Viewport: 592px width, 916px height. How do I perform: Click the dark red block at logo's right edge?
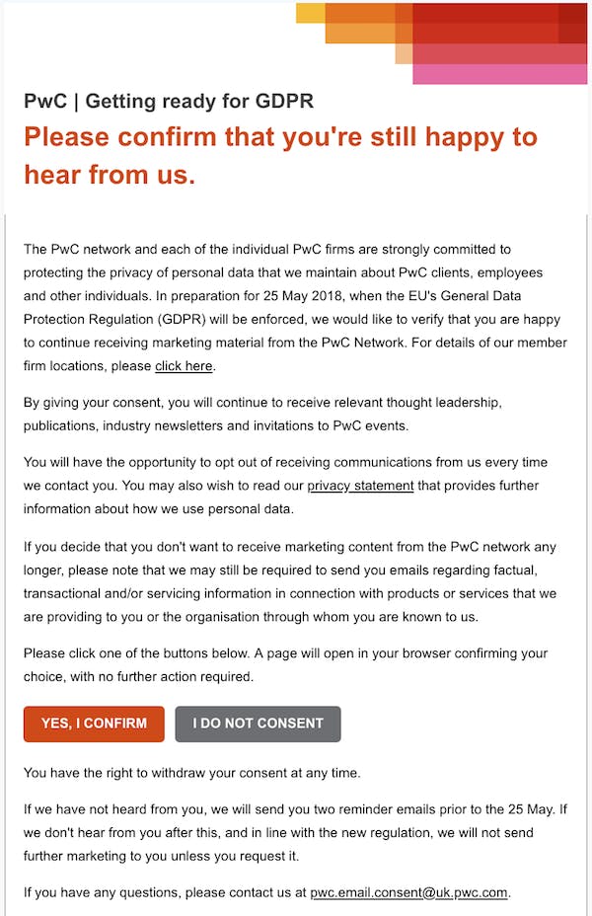point(572,24)
